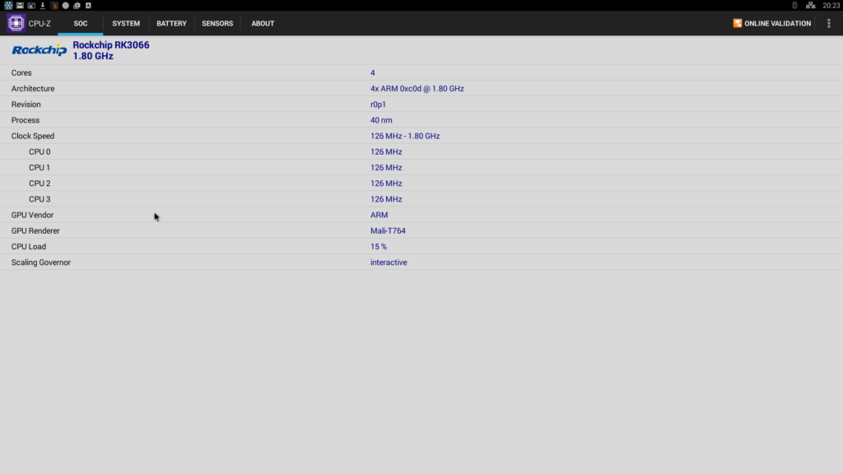Tap the Cores value 4
This screenshot has width=843, height=474.
pyautogui.click(x=373, y=72)
